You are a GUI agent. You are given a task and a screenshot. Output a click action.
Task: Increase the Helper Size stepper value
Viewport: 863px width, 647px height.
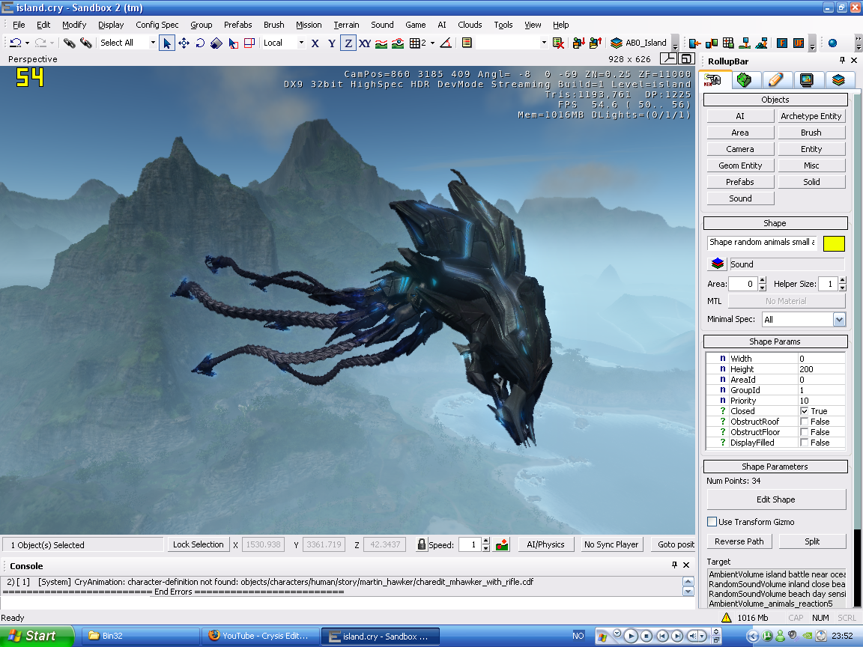[842, 281]
